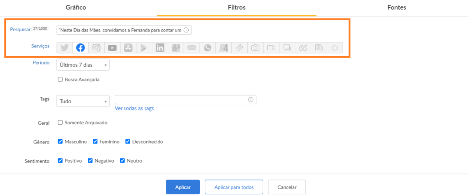
Task: Click the camera service icon
Action: [x=255, y=48]
